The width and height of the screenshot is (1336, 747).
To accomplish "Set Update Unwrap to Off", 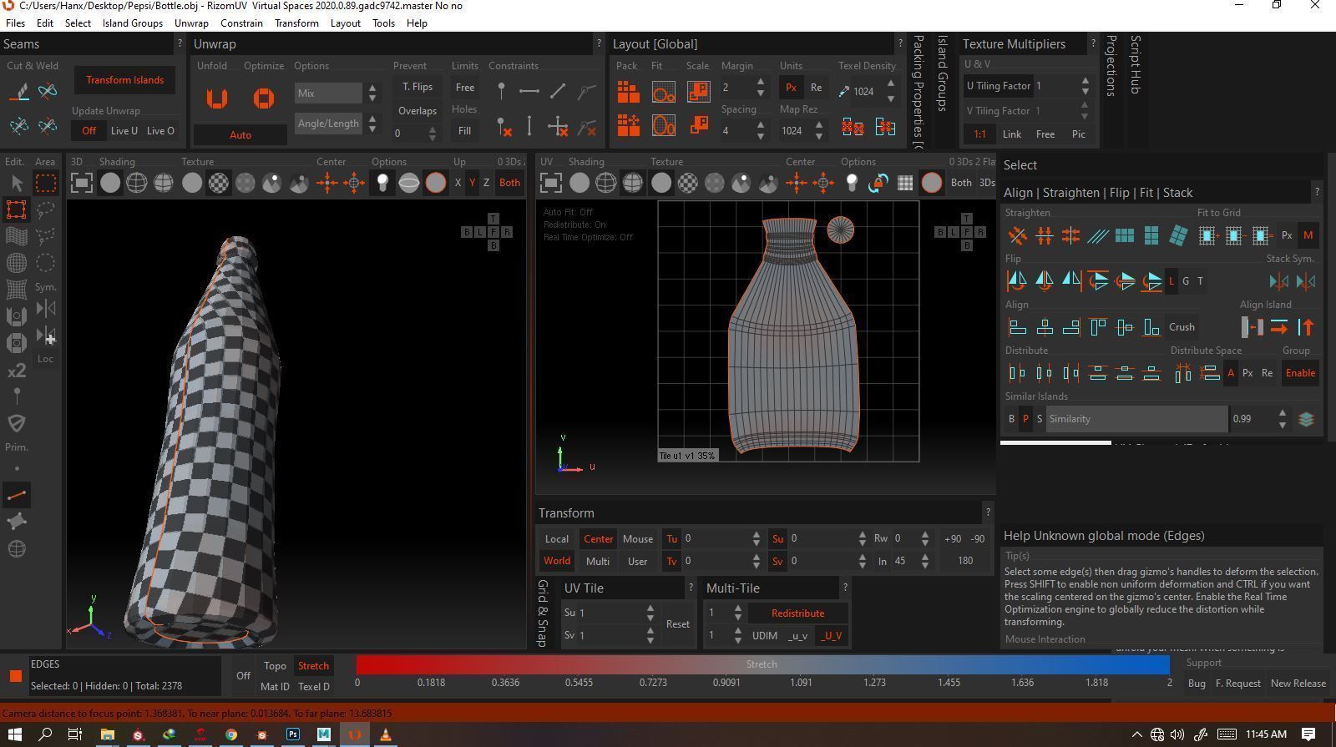I will click(89, 130).
